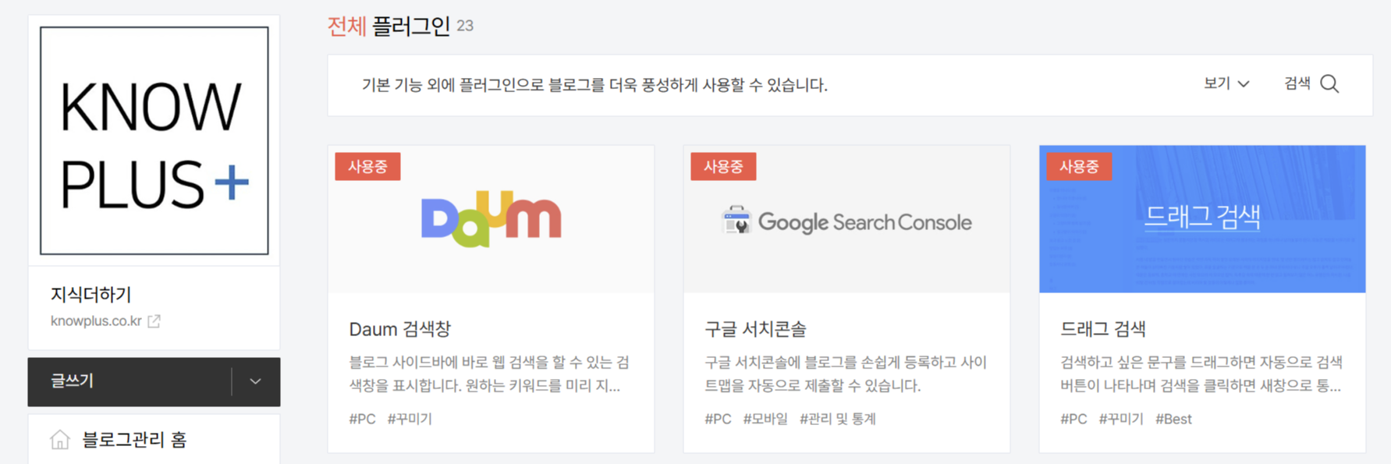This screenshot has height=464, width=1391.
Task: Click the 사용중 badge on Google Search Console card
Action: [723, 166]
